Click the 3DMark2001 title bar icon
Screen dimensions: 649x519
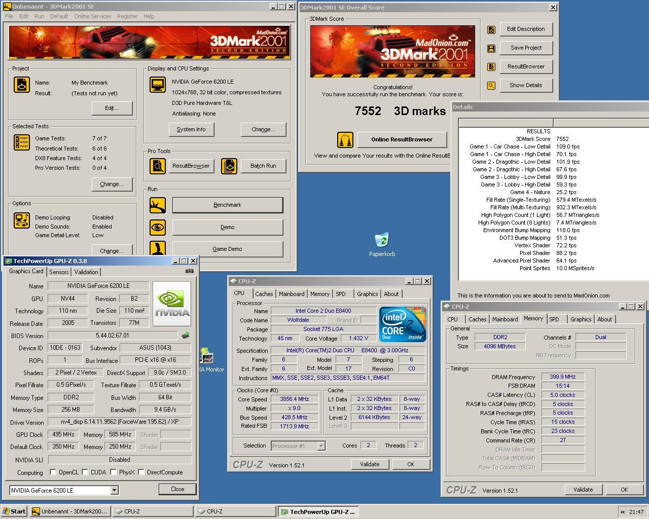point(8,7)
